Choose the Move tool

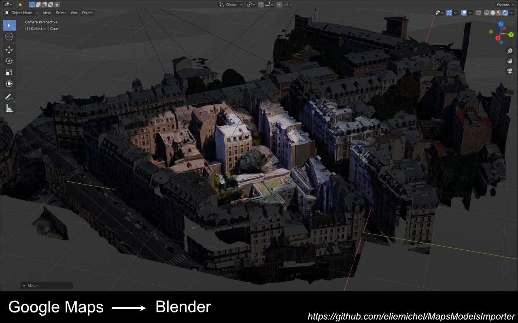[x=9, y=50]
